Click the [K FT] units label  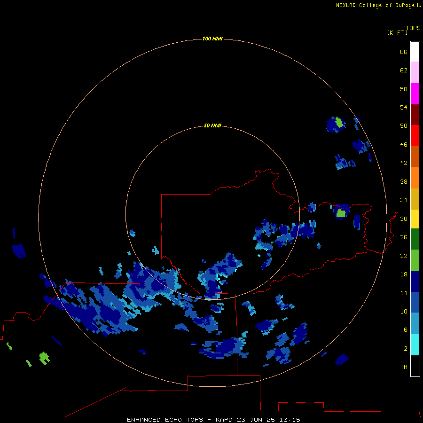397,32
